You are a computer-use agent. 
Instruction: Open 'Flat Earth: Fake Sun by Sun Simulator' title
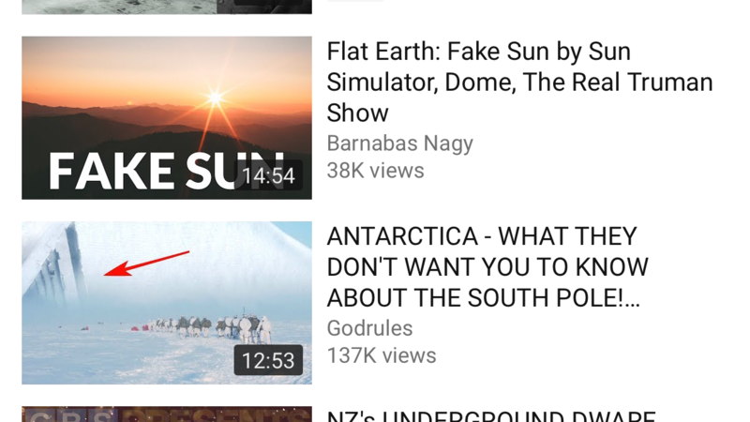coord(519,83)
